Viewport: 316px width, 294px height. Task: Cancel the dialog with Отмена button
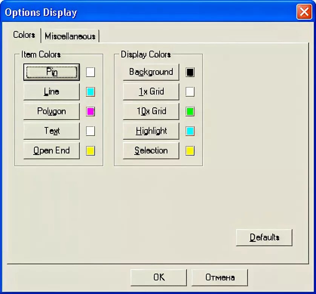tap(220, 277)
